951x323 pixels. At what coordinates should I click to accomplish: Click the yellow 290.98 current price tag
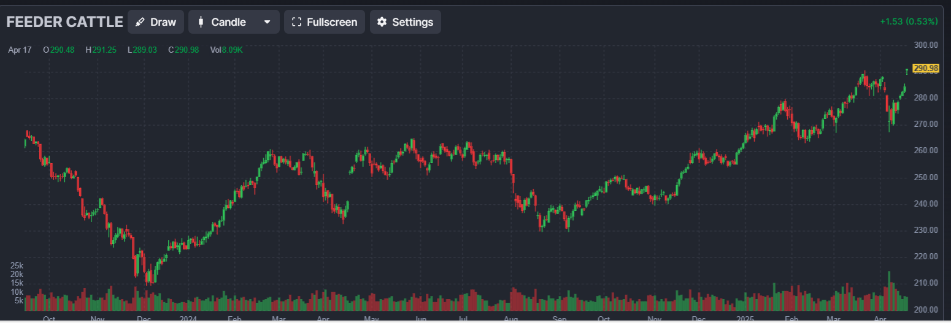point(925,68)
